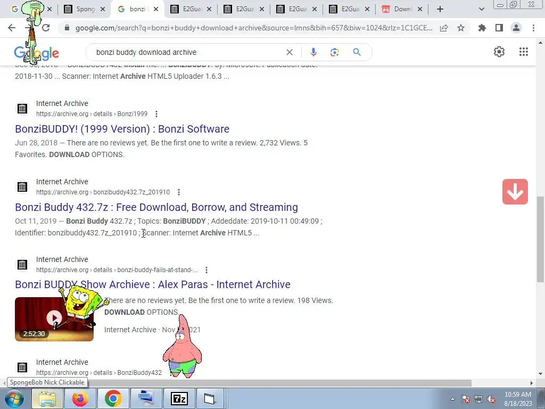
Task: Open more options for bonzi-buddy-fails result
Action: 207,270
